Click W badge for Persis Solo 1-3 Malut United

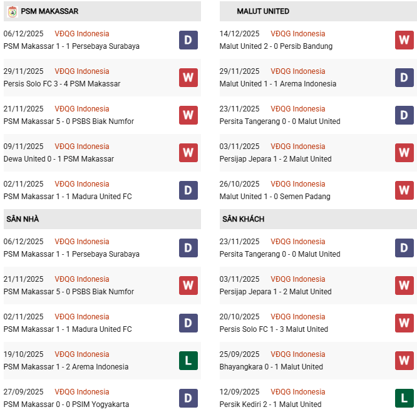tap(404, 323)
